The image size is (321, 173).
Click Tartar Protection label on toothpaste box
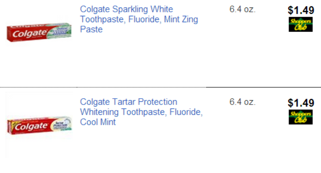60,124
